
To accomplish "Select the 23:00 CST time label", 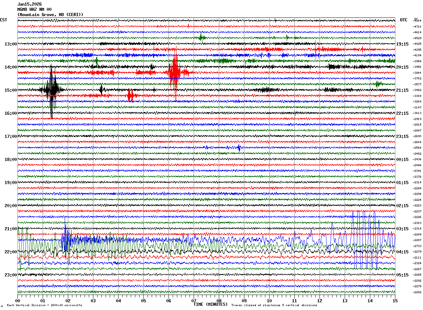I will click(11, 275).
